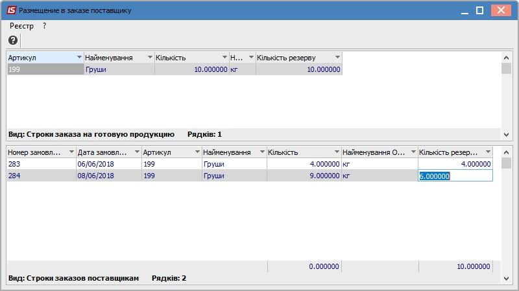
Task: Expand the Найменування filter in upper table
Action: 150,57
